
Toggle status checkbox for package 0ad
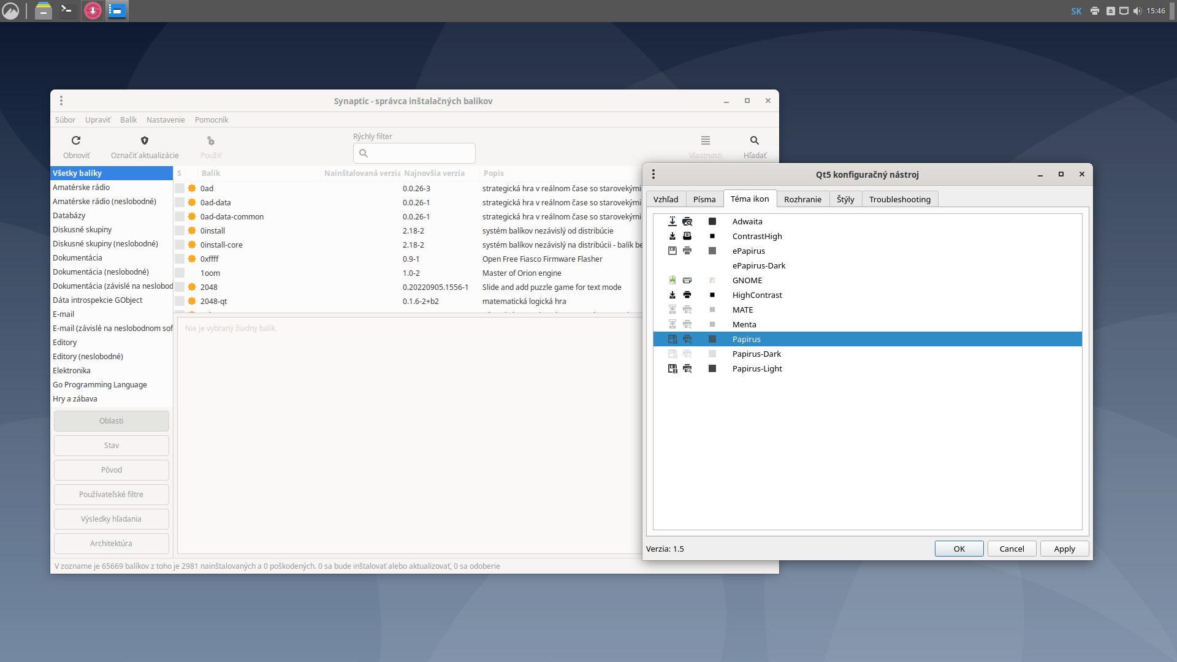point(180,188)
